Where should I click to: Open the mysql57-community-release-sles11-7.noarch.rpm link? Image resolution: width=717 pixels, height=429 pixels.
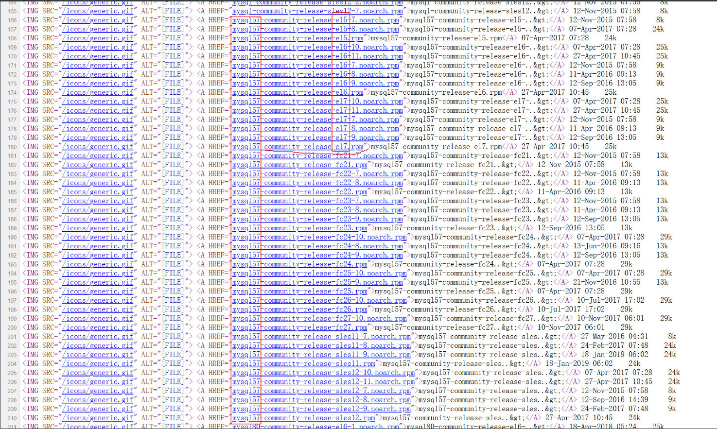(x=321, y=337)
